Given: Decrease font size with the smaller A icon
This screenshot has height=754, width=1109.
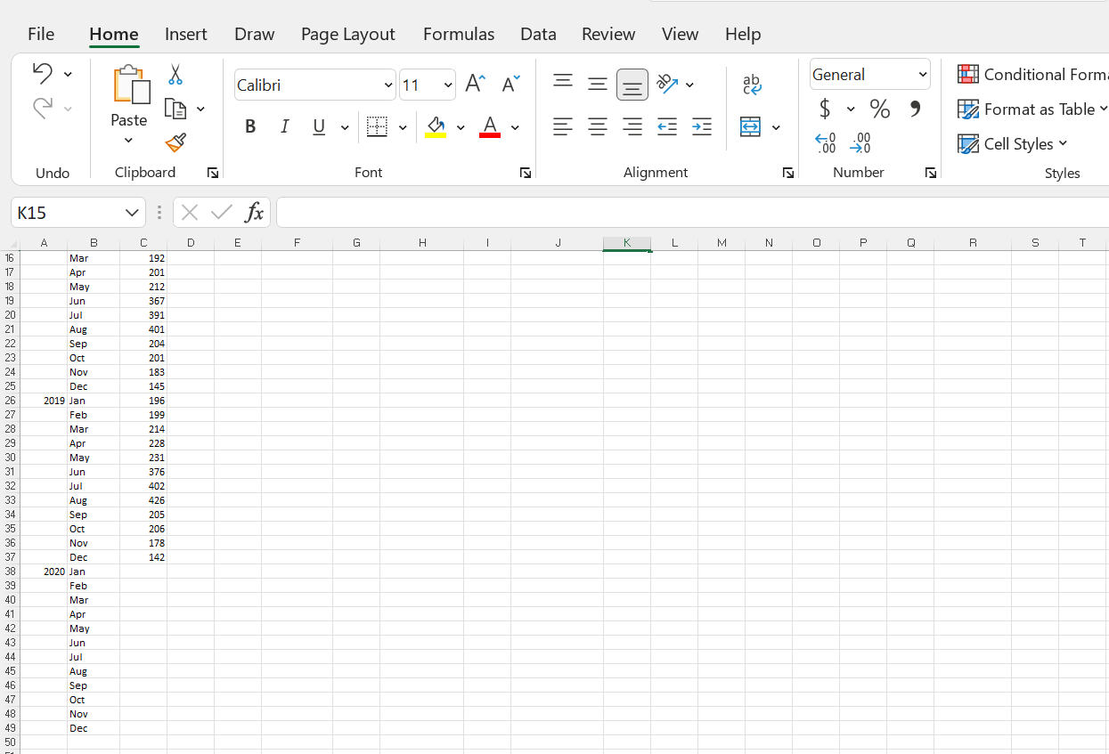Looking at the screenshot, I should (x=510, y=85).
